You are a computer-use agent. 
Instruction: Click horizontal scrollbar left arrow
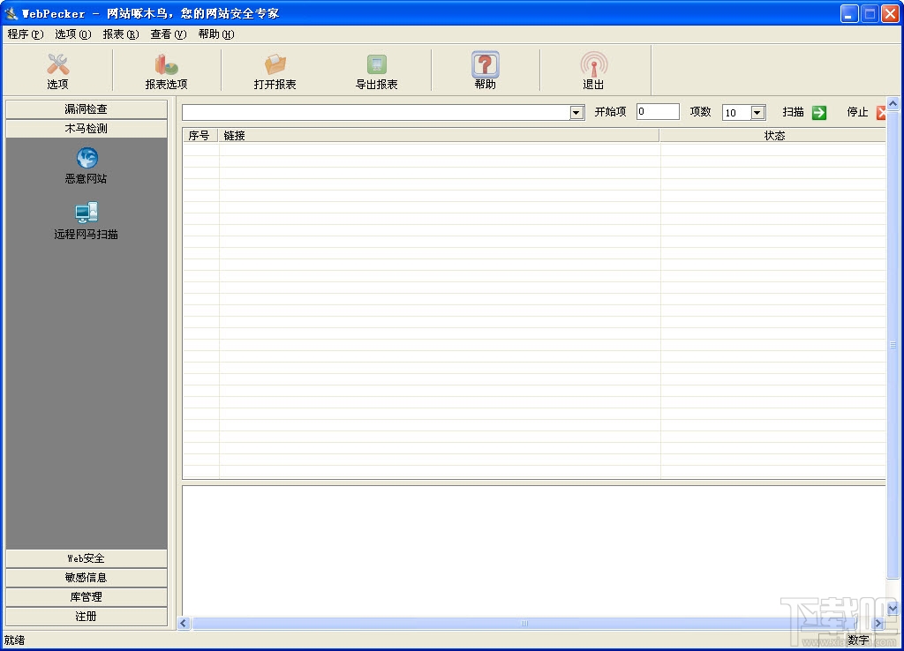pyautogui.click(x=184, y=624)
